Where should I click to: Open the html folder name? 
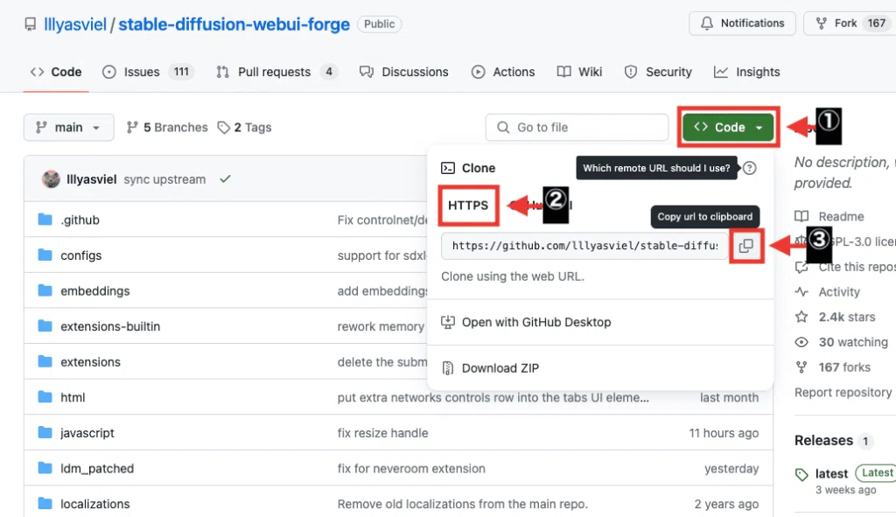click(73, 397)
